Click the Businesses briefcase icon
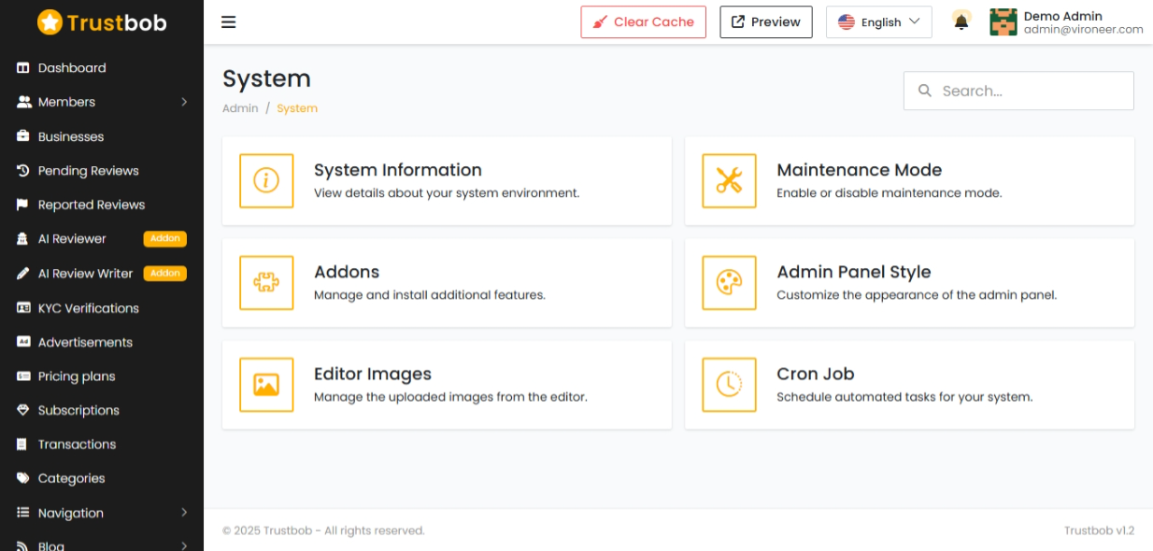This screenshot has width=1153, height=551. [23, 136]
